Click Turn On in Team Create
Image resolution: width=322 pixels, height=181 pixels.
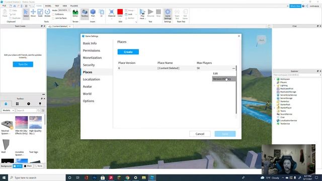[x=23, y=64]
